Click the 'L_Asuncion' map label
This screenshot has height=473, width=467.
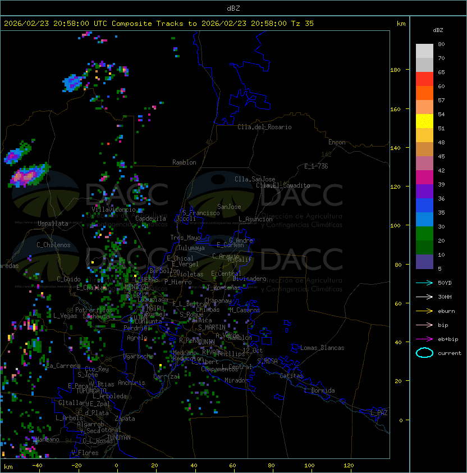[x=255, y=219]
